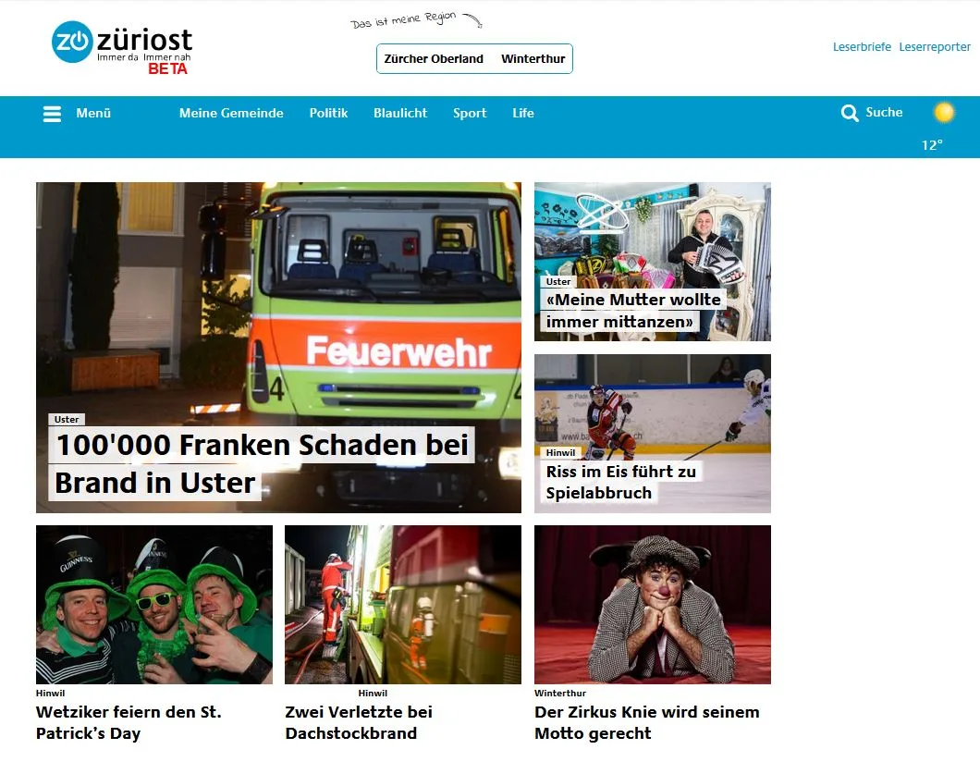This screenshot has width=980, height=774.
Task: Click Hinwil tag above the Wetziker headline
Action: pos(50,693)
